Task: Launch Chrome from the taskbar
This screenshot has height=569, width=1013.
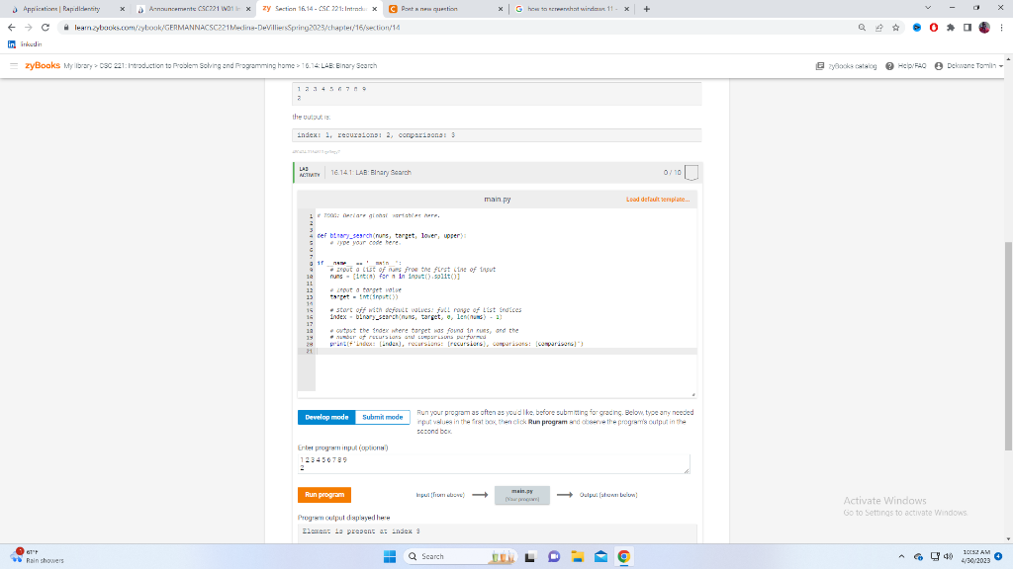Action: click(x=623, y=557)
